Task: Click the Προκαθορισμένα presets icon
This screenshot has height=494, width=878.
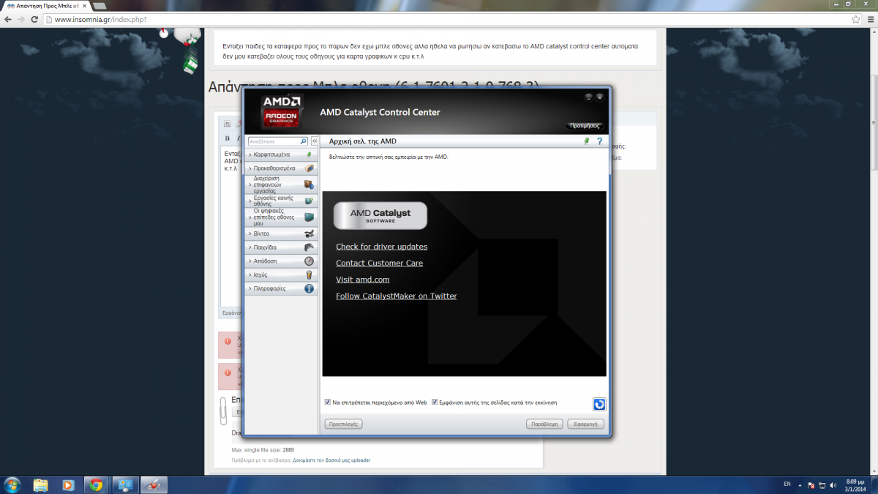Action: pos(309,168)
